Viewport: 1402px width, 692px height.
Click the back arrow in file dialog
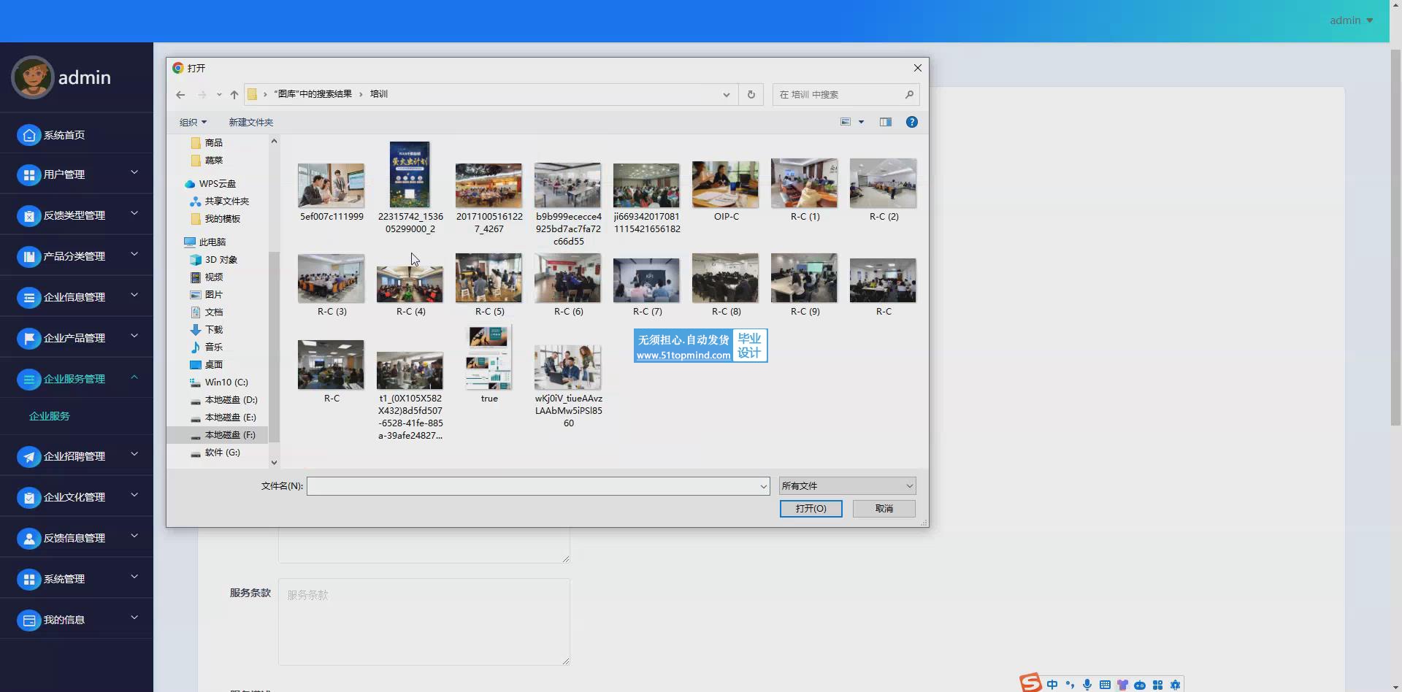[x=180, y=95]
